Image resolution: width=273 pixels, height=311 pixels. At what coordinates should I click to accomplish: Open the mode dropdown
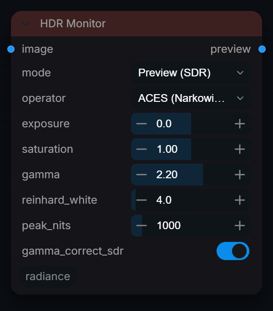click(x=191, y=73)
